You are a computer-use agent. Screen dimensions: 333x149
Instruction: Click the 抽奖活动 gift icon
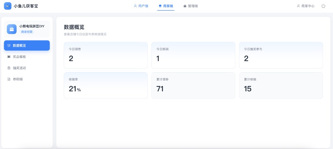[9, 68]
